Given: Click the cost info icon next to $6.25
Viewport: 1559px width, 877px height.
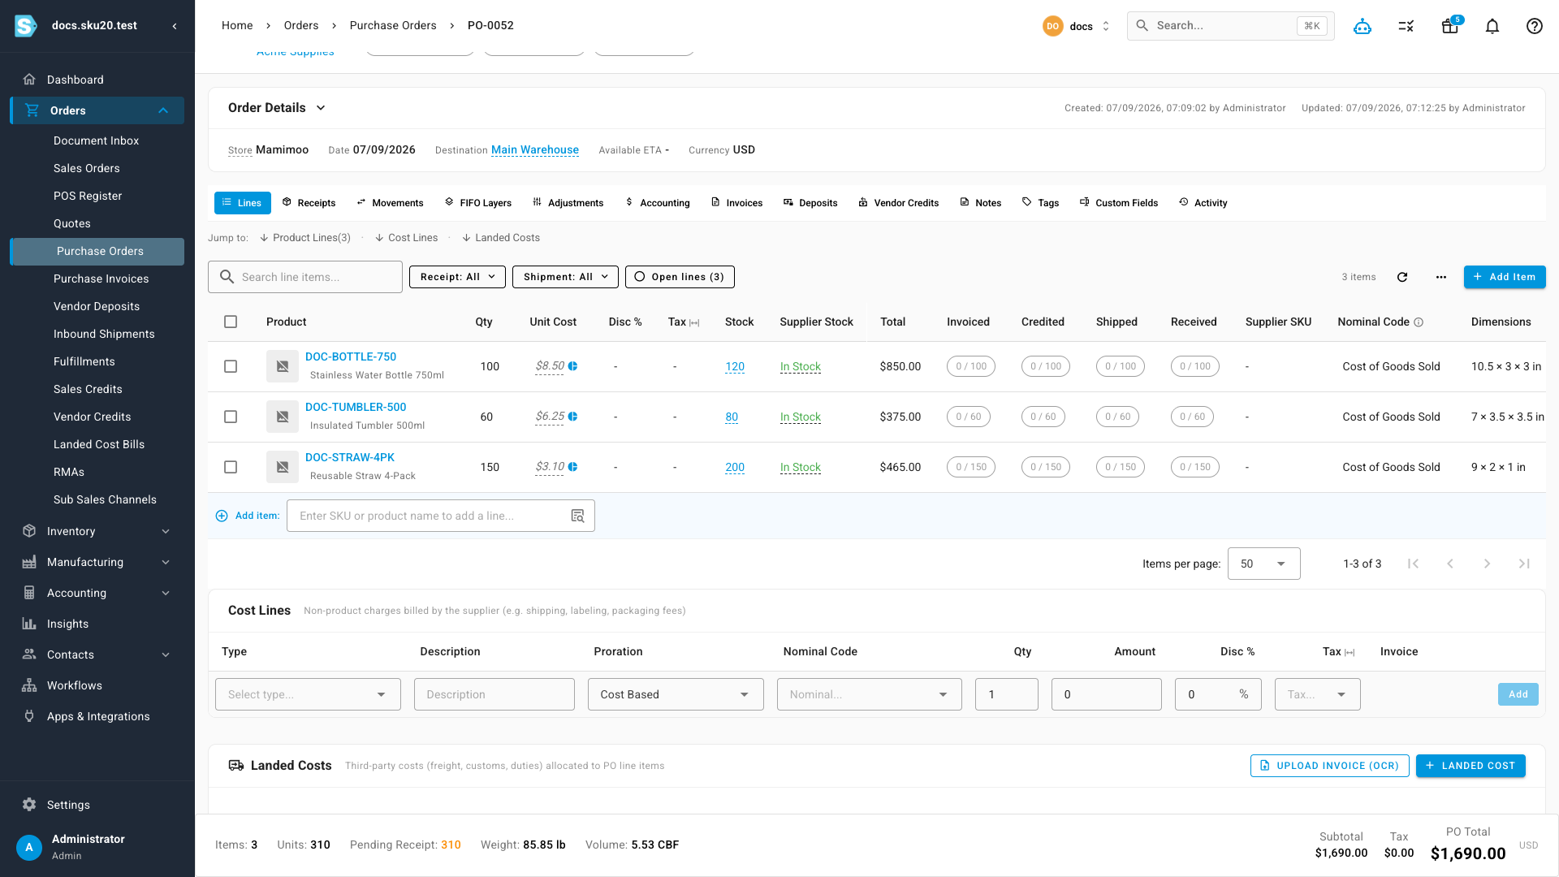Looking at the screenshot, I should 573,417.
